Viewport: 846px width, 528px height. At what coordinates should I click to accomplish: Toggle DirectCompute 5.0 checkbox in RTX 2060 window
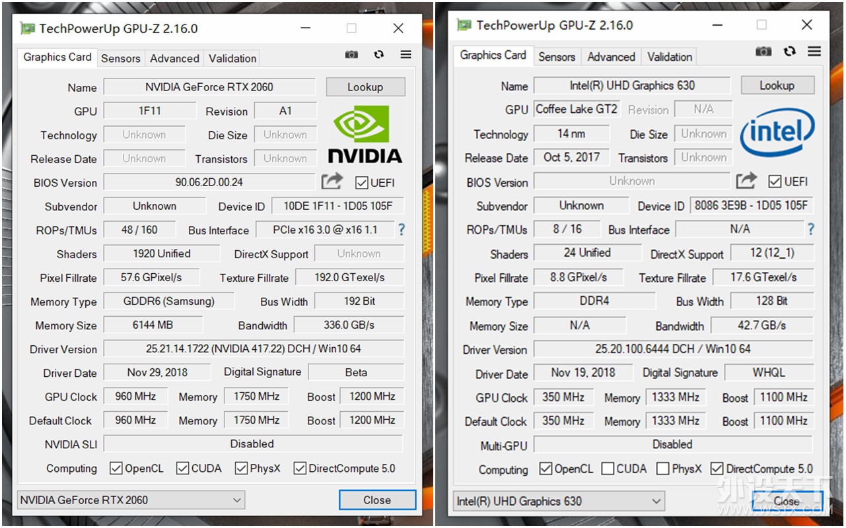click(x=300, y=469)
